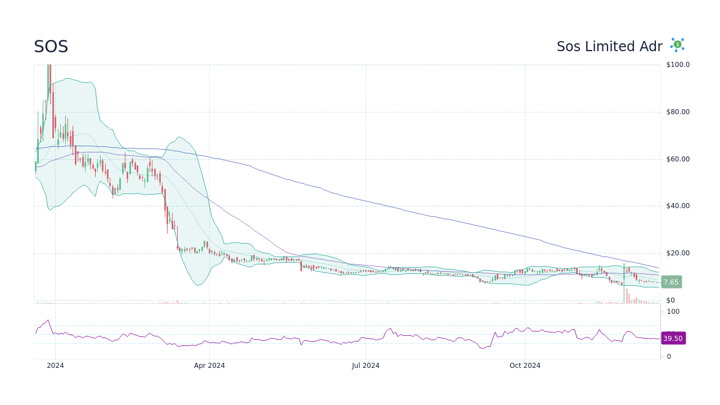Click the 7.65 current price label
720x405 pixels.
(671, 282)
